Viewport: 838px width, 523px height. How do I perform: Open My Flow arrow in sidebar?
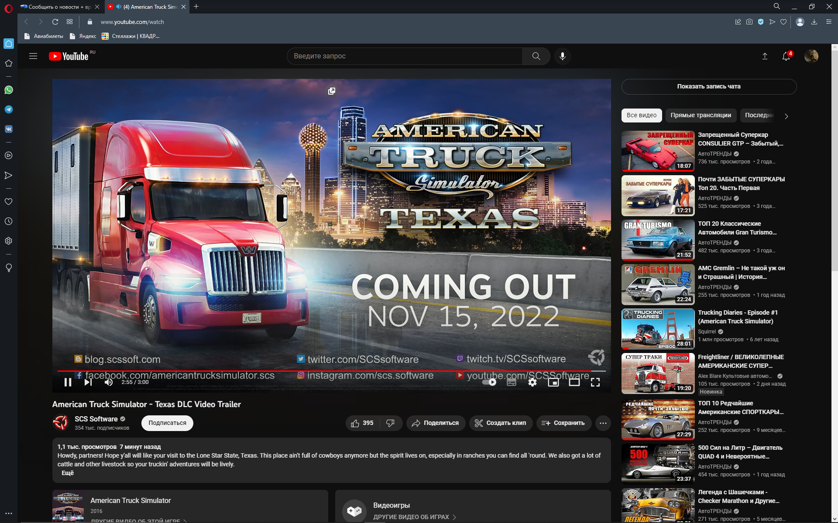tap(8, 175)
